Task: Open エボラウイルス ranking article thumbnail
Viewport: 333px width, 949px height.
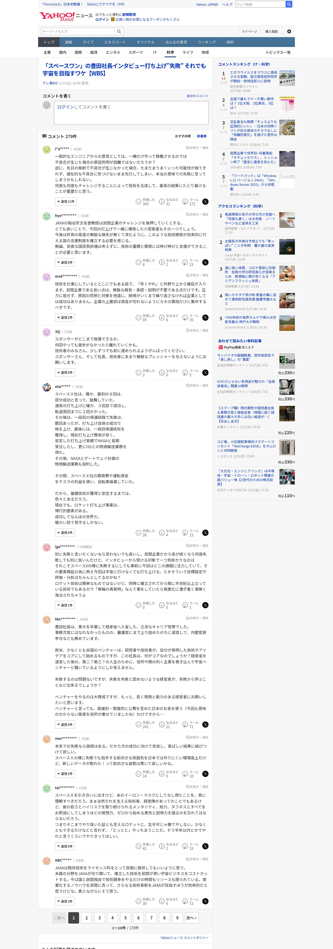Action: click(x=287, y=78)
